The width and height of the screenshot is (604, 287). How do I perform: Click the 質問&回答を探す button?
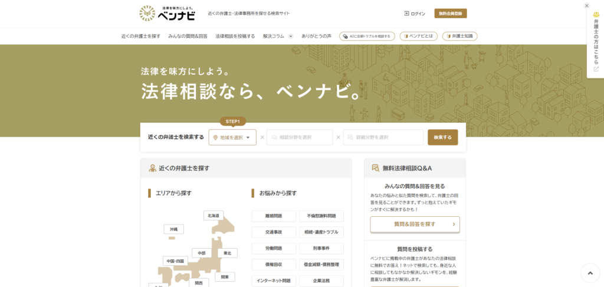click(x=415, y=224)
